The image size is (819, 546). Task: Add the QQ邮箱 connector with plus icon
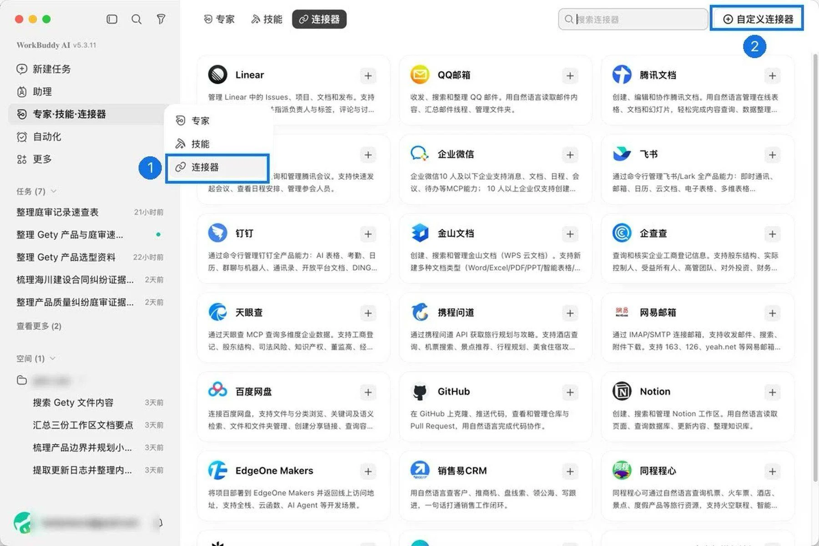[x=570, y=76]
